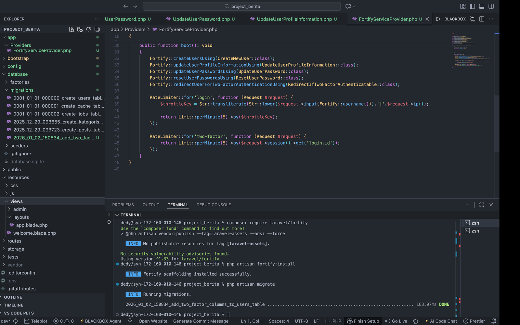Open the PROBLEMS panel tab
The image size is (520, 325).
123,205
